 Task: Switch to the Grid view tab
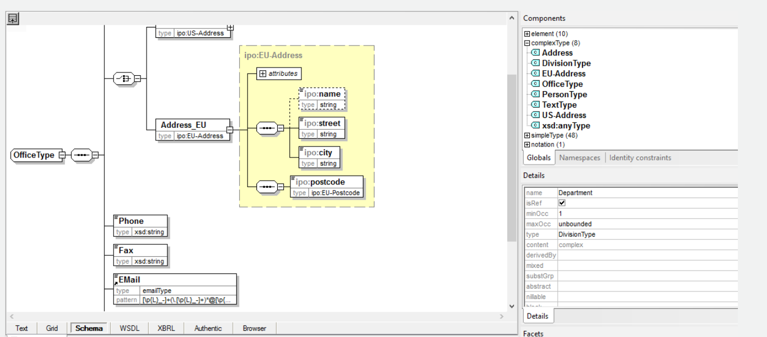click(52, 328)
